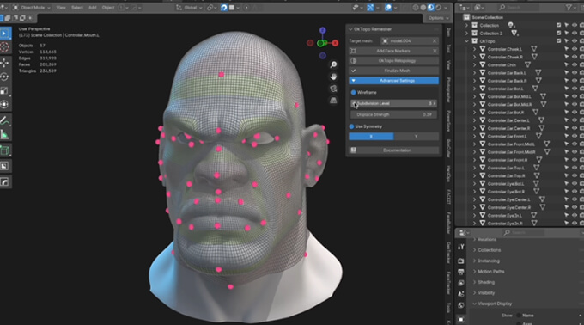Screen dimensions: 584x325
Task: Open the Options dropdown
Action: [x=438, y=18]
